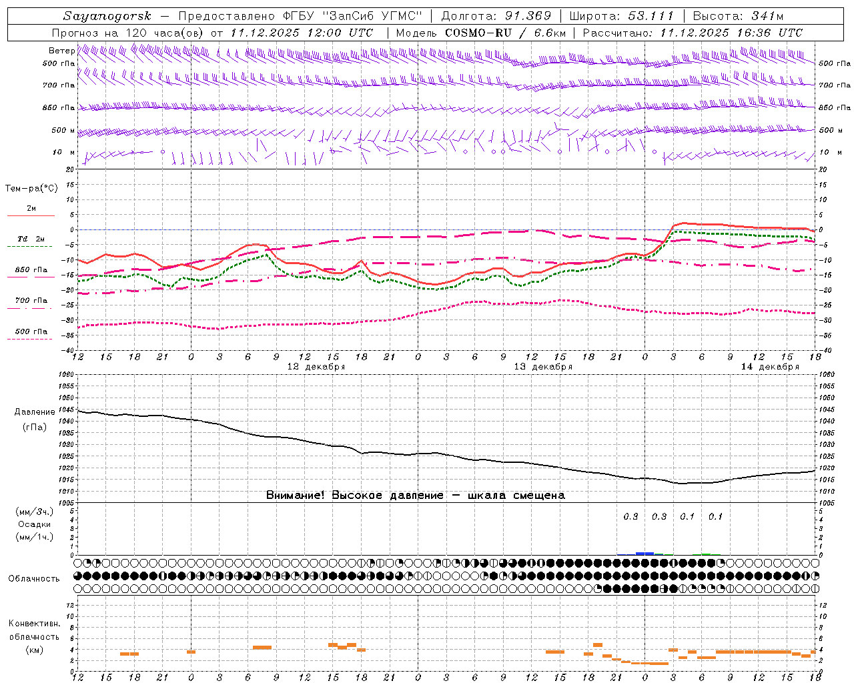Click the blue precipitation bar on the chart

645,554
